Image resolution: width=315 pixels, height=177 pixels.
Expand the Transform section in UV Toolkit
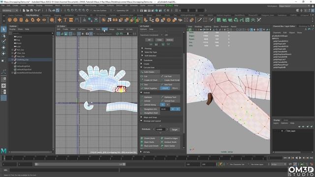coord(141,60)
